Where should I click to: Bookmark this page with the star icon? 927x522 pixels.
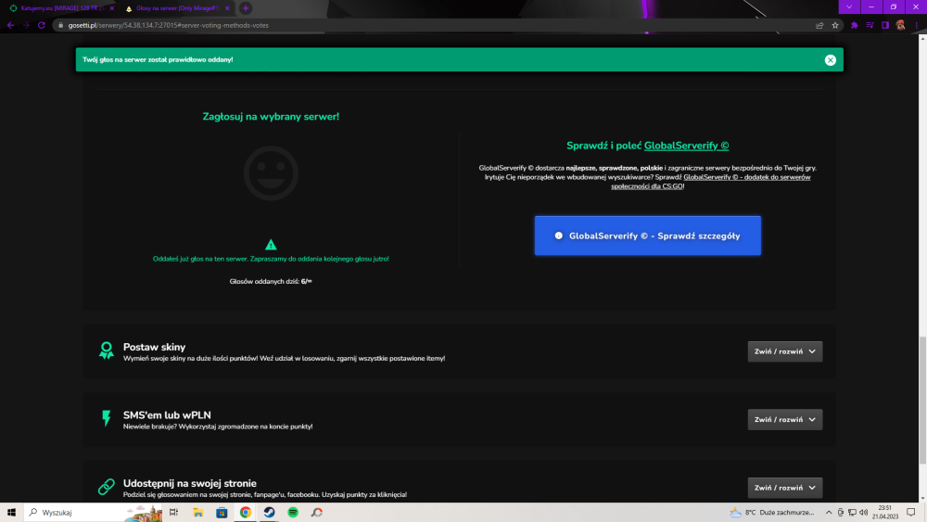(x=835, y=25)
